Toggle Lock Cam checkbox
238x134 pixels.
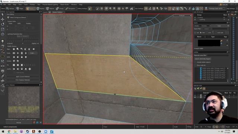point(216,33)
